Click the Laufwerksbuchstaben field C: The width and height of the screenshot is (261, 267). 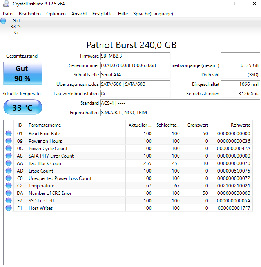[135, 94]
